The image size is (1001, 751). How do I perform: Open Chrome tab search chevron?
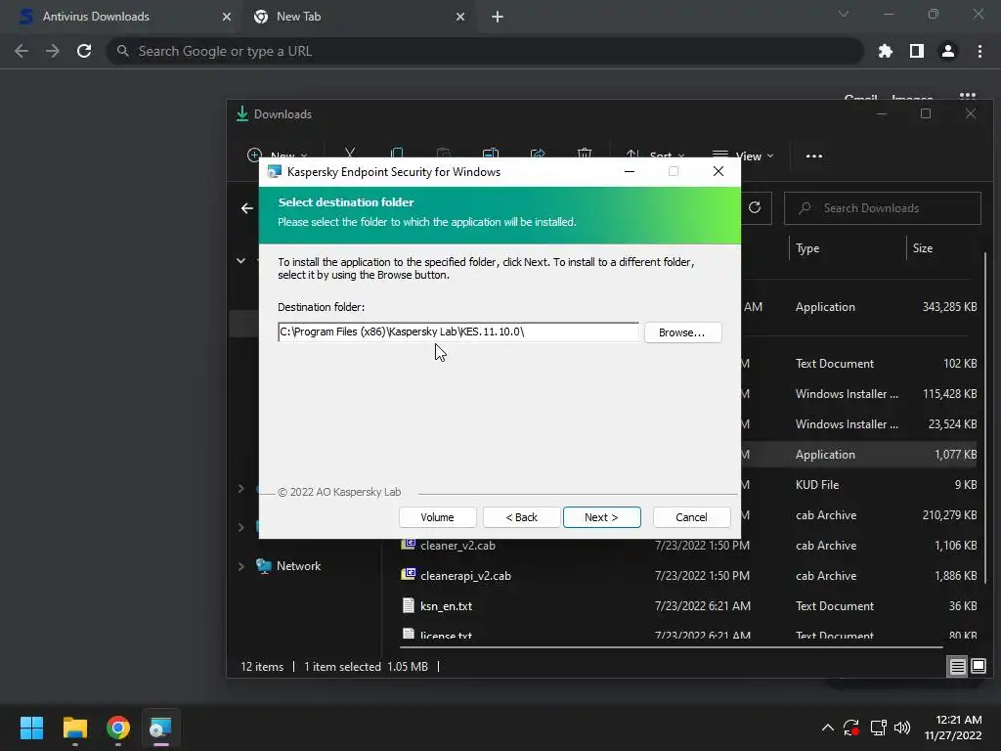tap(844, 14)
